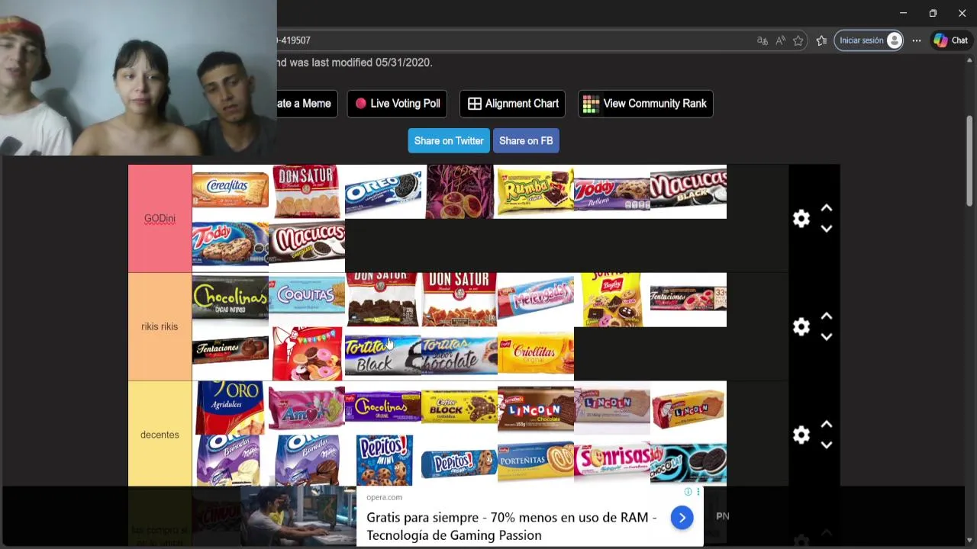Restore down the browser window
This screenshot has height=549, width=977.
coord(933,13)
